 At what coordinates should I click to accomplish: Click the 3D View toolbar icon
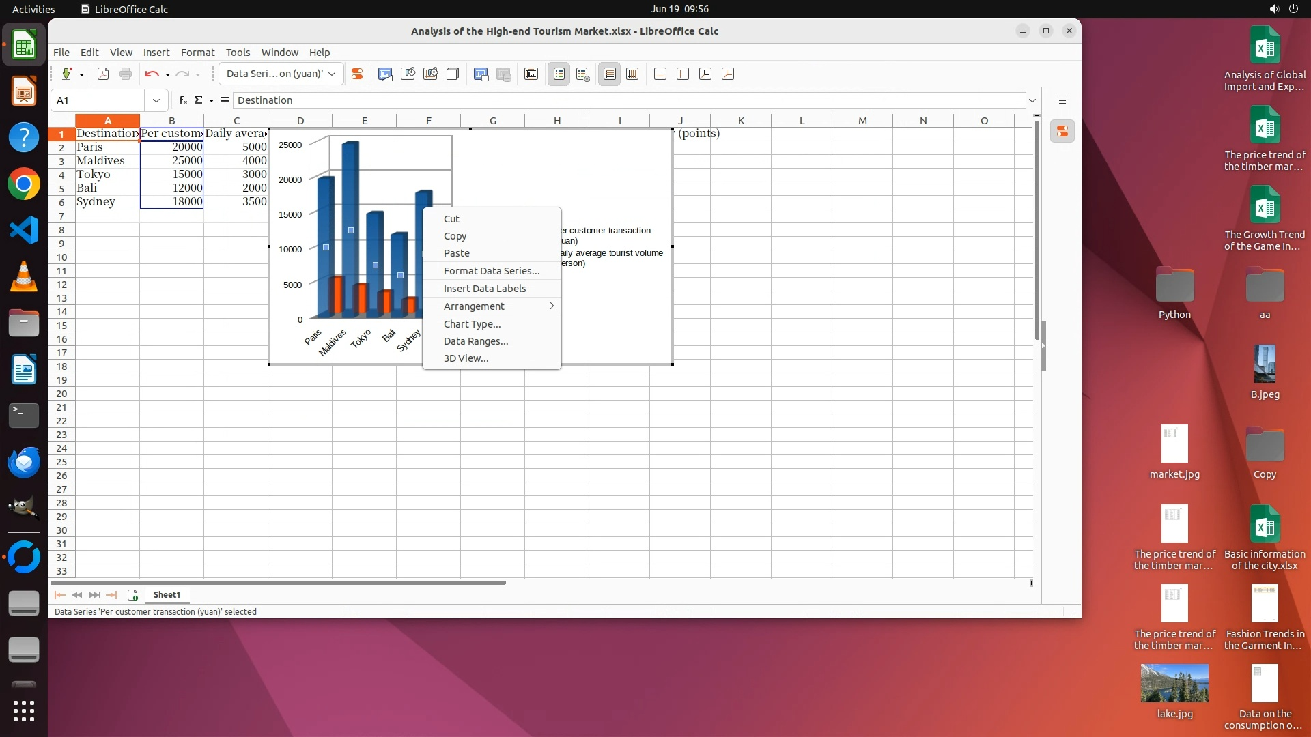click(x=453, y=74)
